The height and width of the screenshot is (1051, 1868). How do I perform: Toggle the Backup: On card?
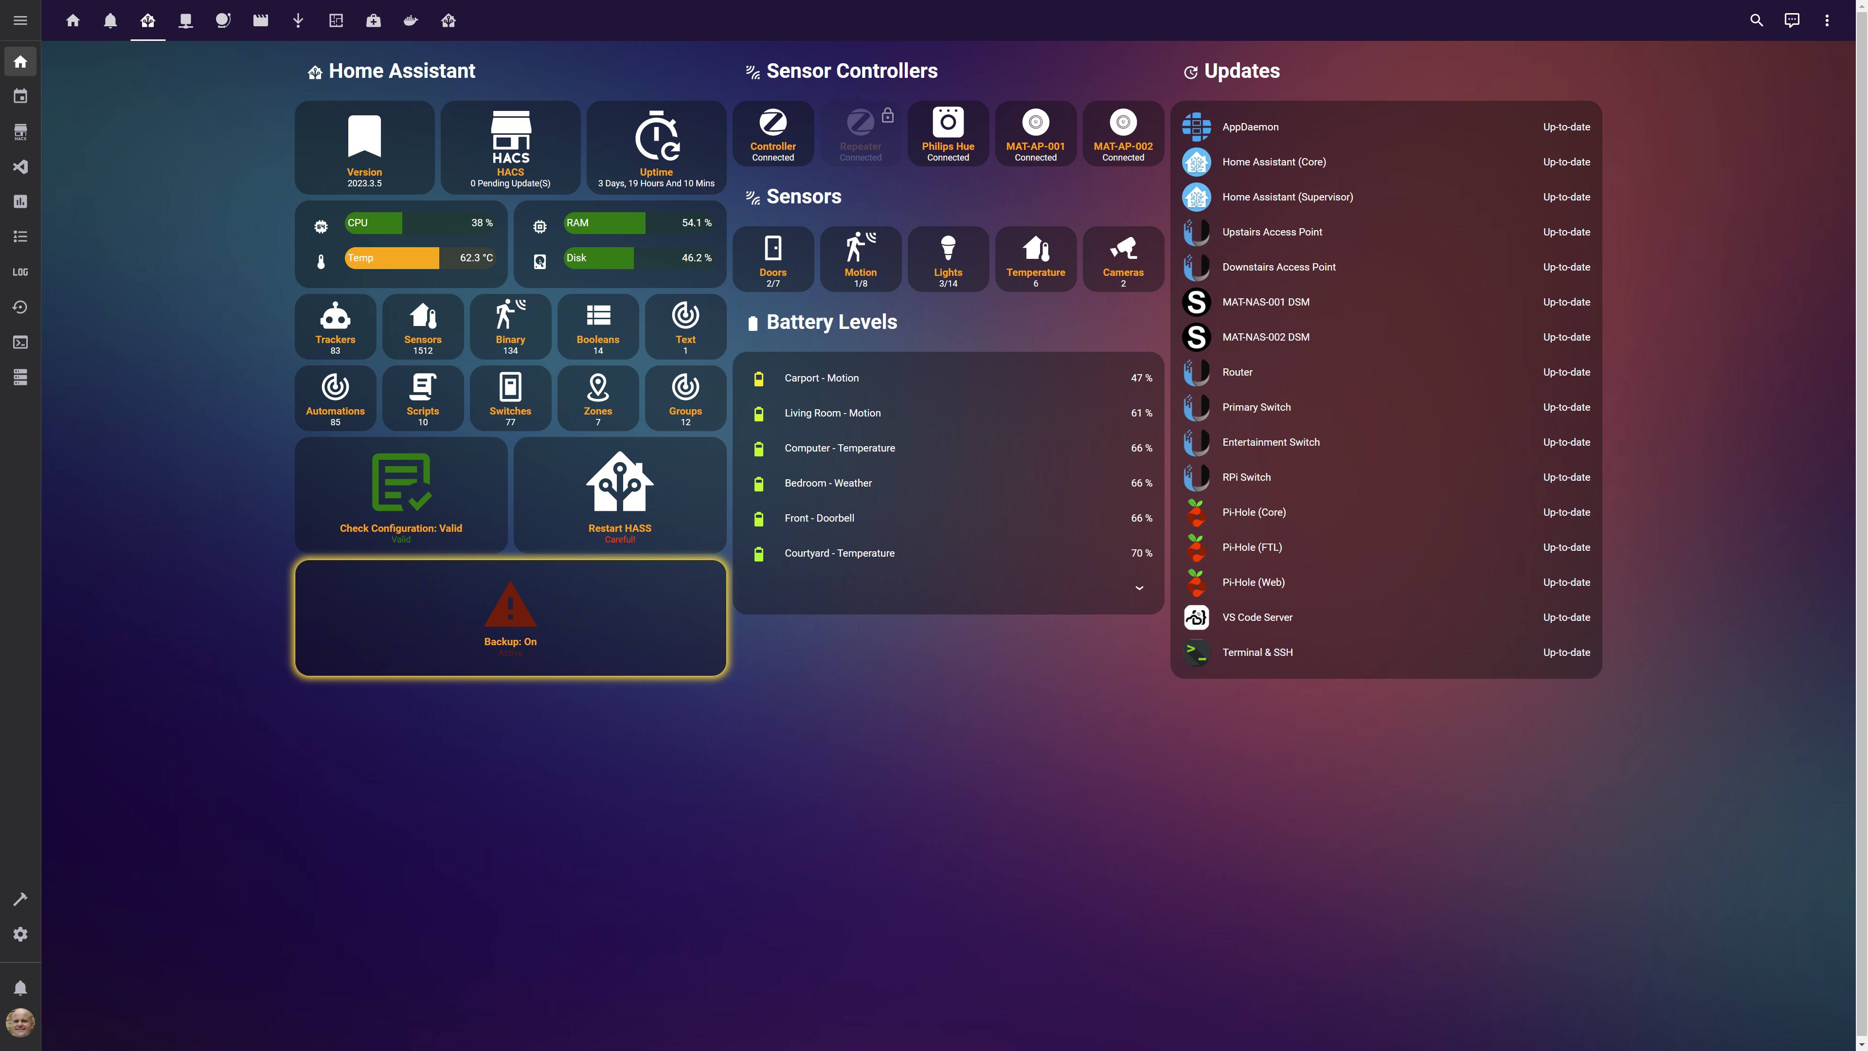click(510, 617)
